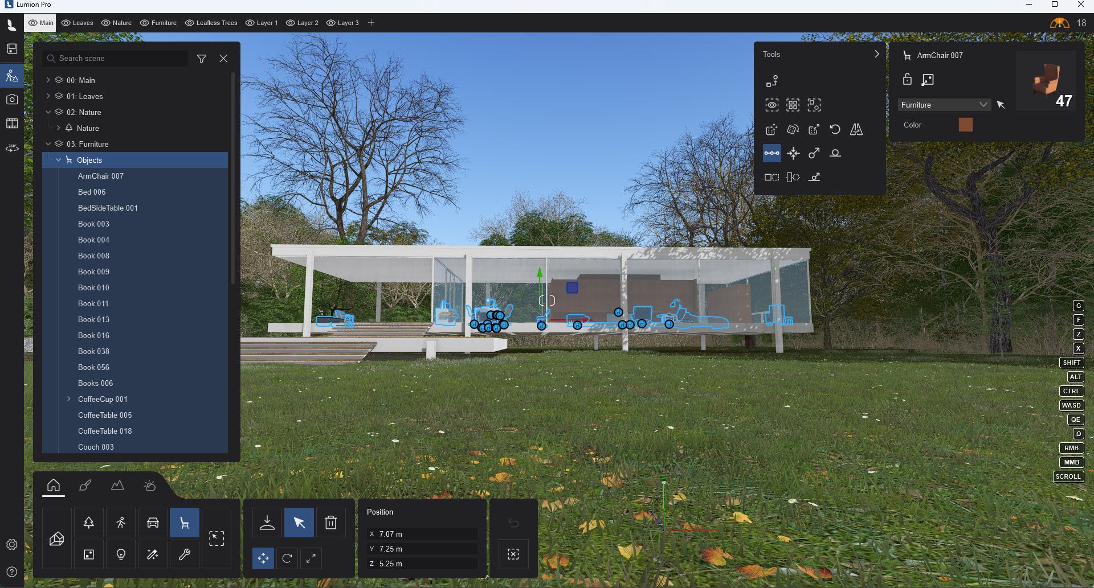Select the Effects magic wand icon
Image resolution: width=1094 pixels, height=588 pixels.
pos(152,554)
